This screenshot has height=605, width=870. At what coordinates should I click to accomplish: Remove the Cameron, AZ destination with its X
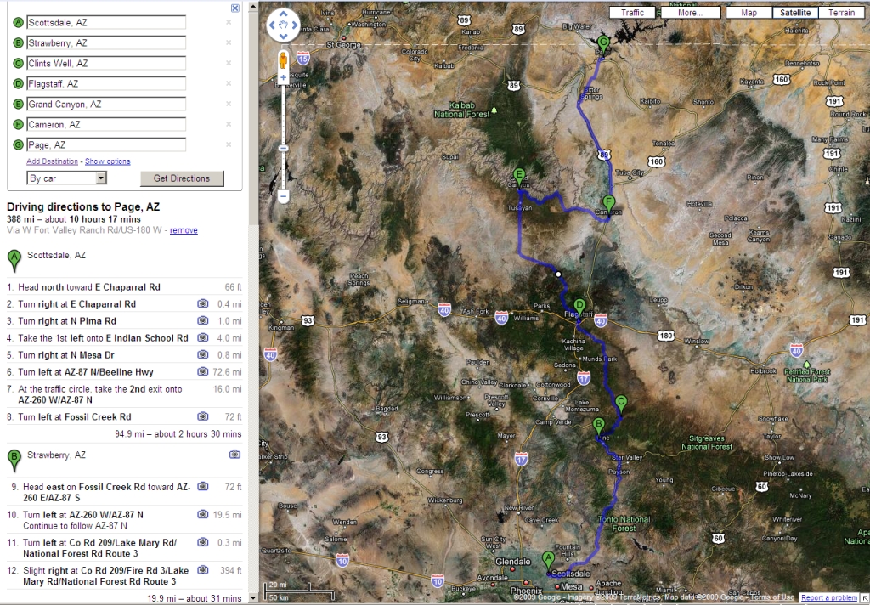coord(229,124)
